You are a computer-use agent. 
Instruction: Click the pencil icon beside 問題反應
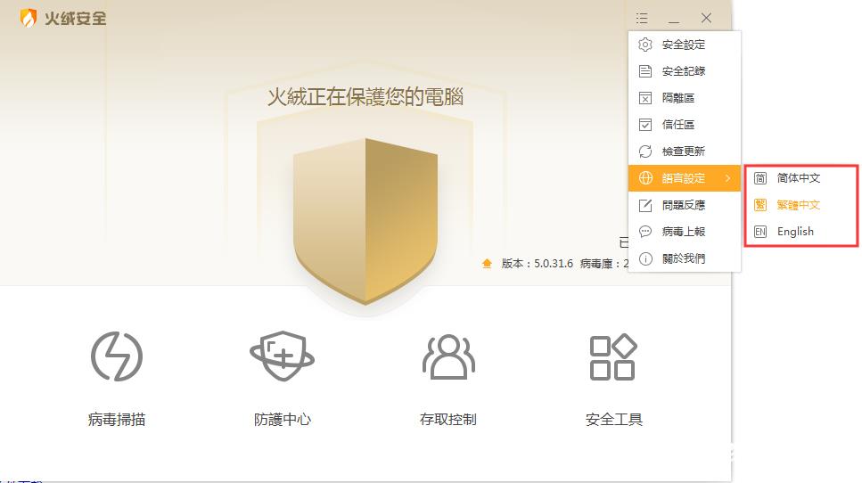tap(645, 205)
